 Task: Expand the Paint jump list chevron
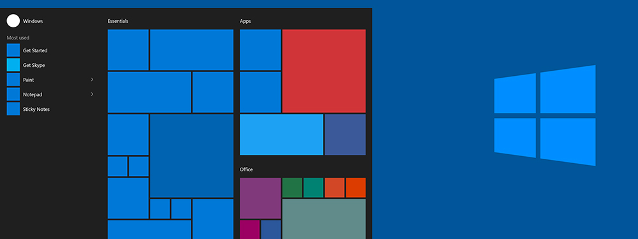click(92, 80)
